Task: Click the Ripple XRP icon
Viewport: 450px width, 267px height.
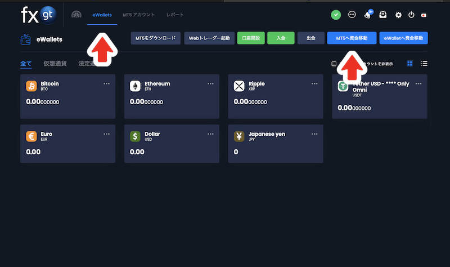Action: [x=239, y=86]
